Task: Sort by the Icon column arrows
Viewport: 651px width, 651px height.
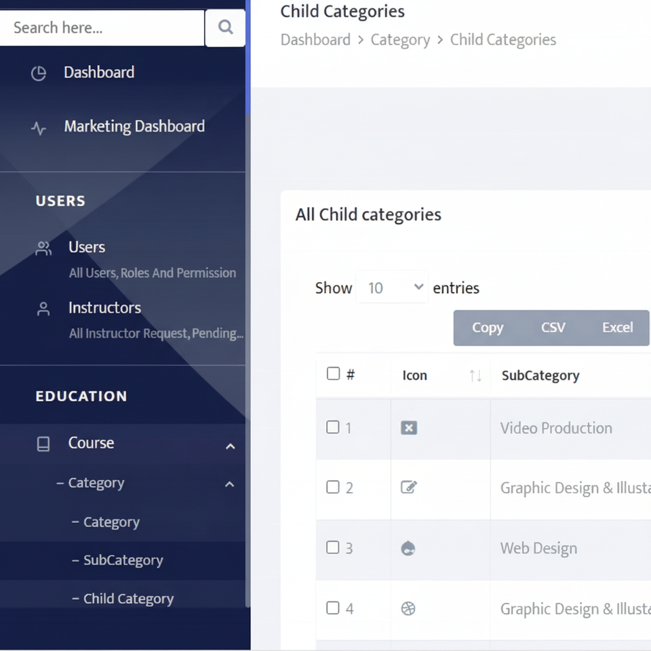Action: pos(475,376)
